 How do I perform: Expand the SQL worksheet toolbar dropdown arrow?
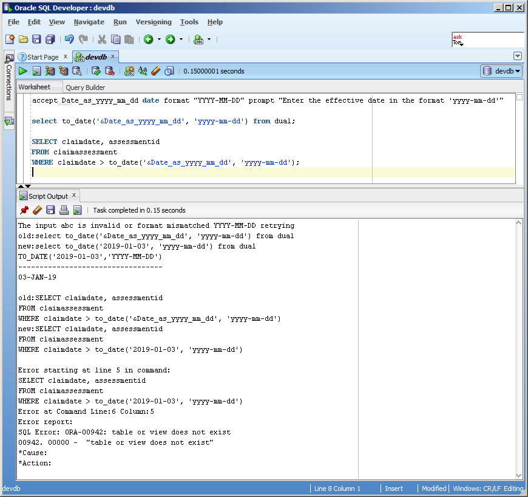[x=209, y=39]
